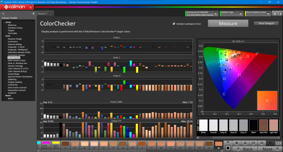The width and height of the screenshot is (283, 152).
Task: Click the Next navigation button
Action: tap(270, 149)
